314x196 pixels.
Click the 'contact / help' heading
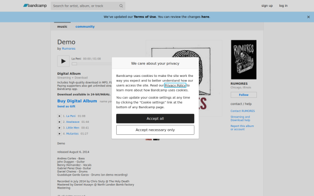241,104
